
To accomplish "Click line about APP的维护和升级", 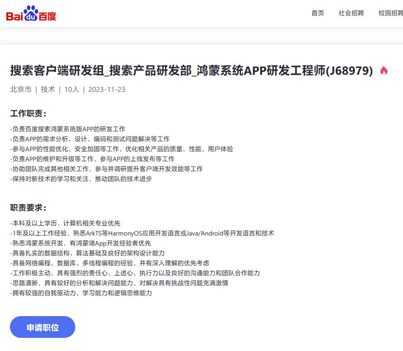I will click(x=92, y=159).
